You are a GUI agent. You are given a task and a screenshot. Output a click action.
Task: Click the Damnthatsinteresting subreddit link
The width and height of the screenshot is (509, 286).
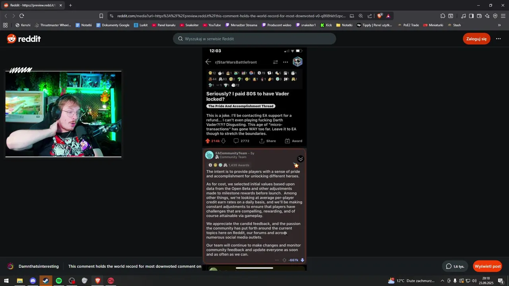39,266
